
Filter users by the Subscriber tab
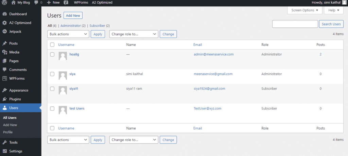point(97,26)
